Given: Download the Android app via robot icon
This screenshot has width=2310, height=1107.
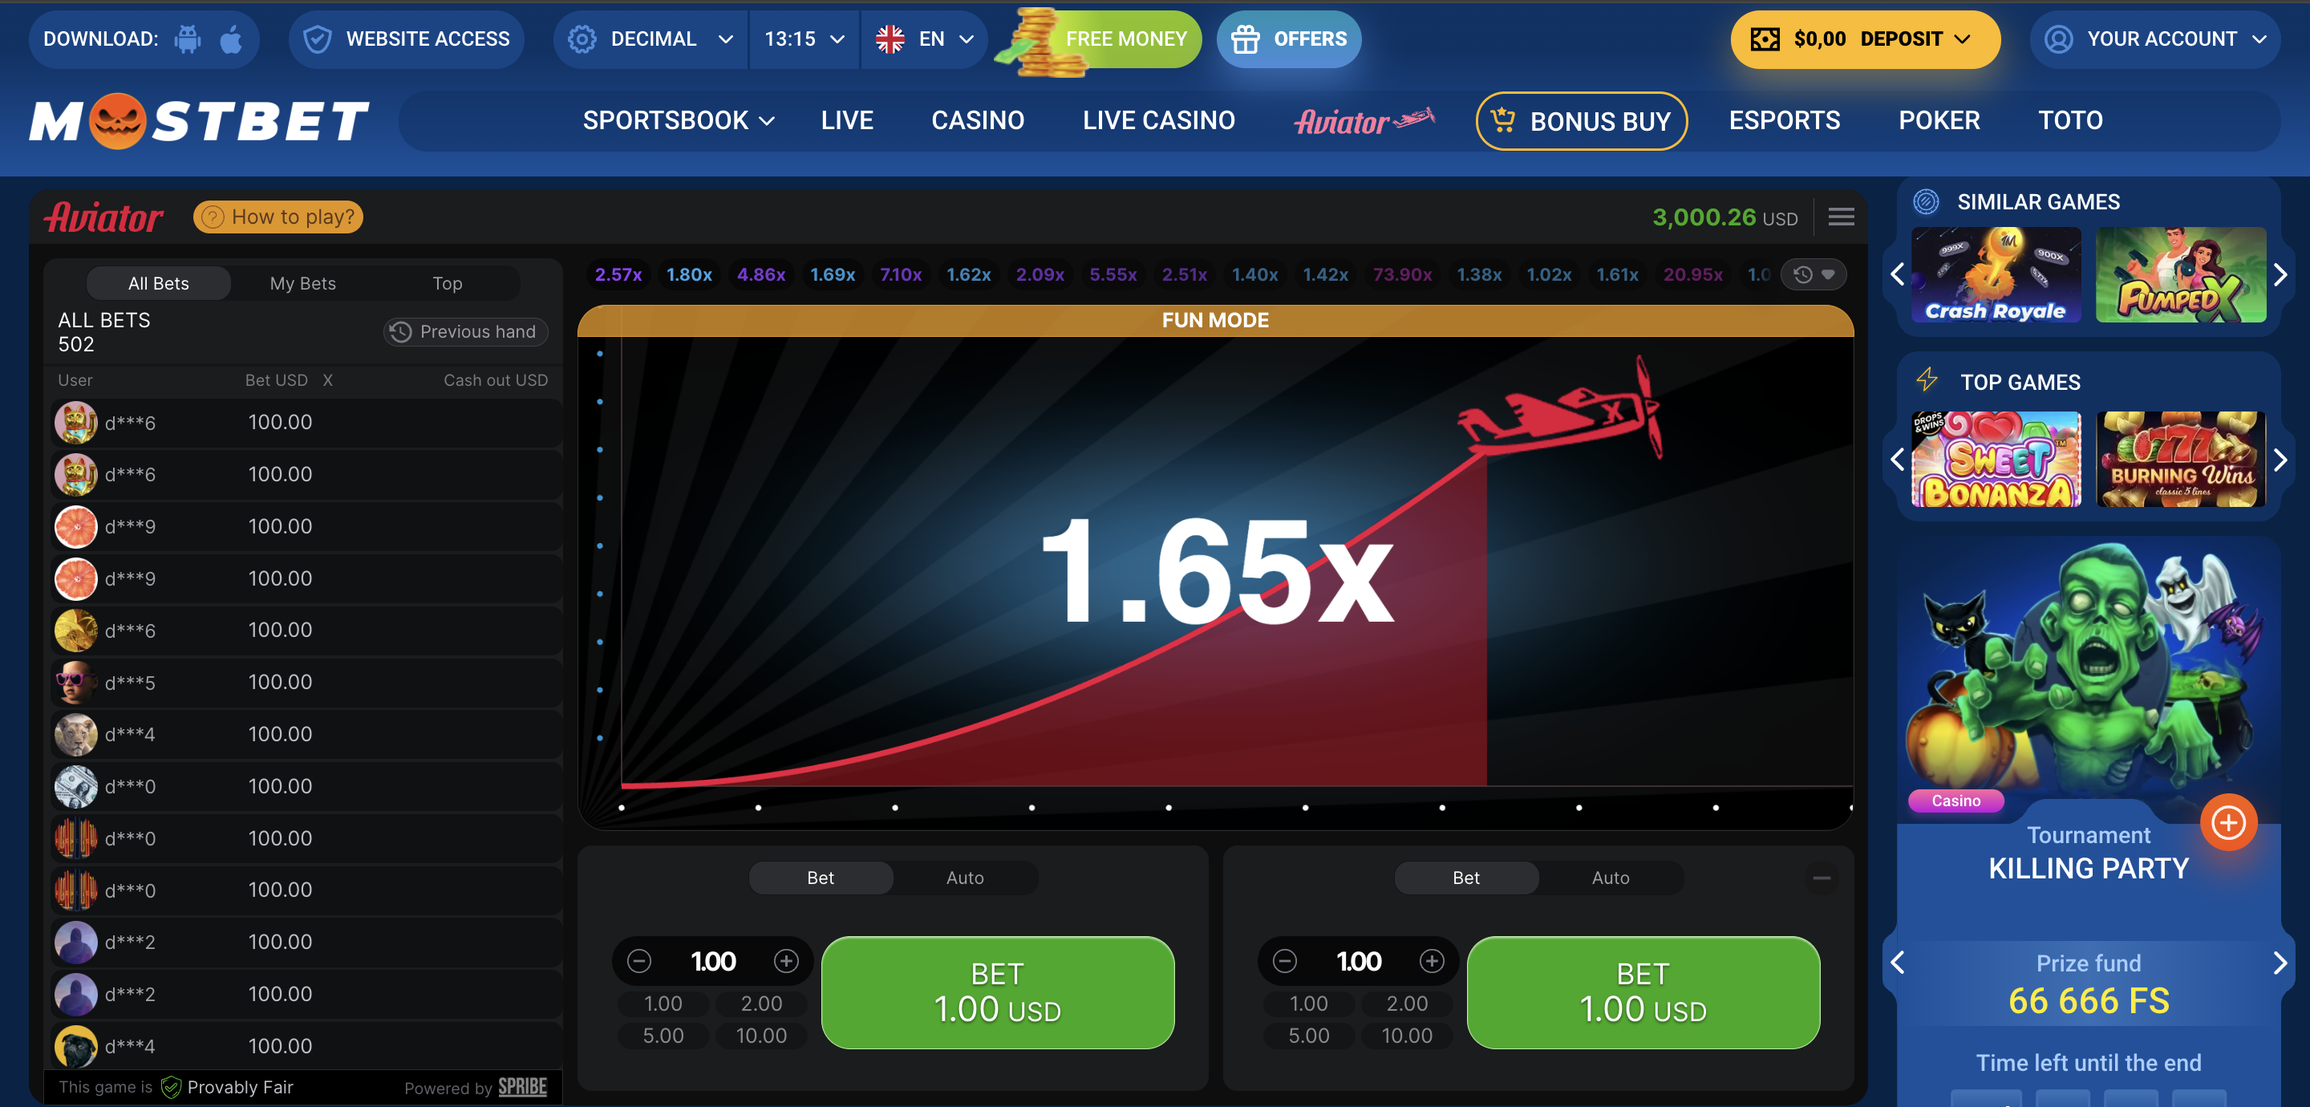Looking at the screenshot, I should pos(188,39).
